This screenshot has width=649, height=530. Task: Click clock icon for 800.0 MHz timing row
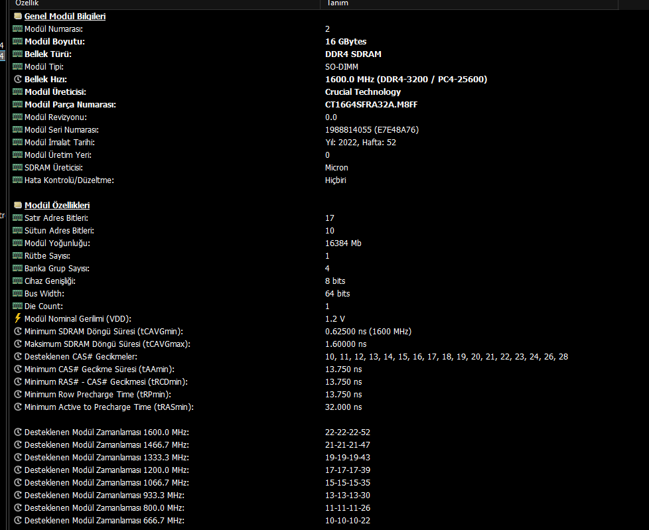18,507
